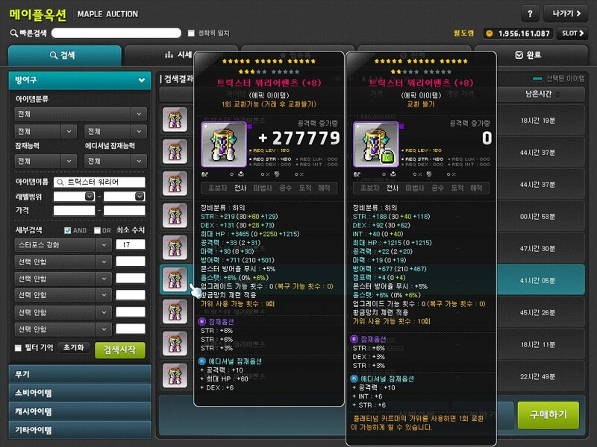Click the item icon in the 45시간 26분 row
The image size is (597, 447).
point(175,311)
